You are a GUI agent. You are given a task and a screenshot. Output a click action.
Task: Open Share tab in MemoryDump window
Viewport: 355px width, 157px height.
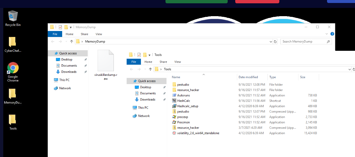click(x=85, y=34)
